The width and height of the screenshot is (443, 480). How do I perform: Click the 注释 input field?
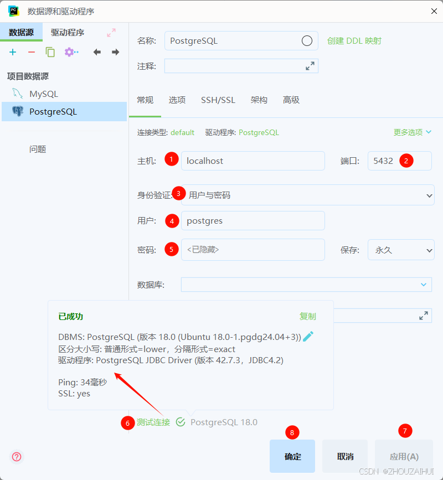coord(241,66)
